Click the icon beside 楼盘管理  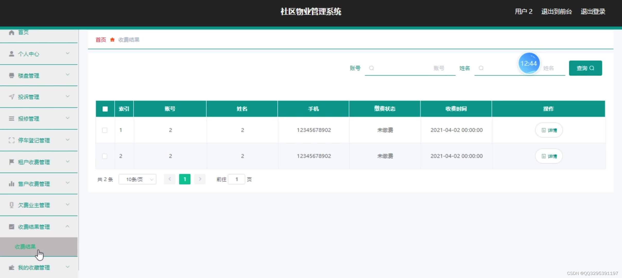pos(11,75)
